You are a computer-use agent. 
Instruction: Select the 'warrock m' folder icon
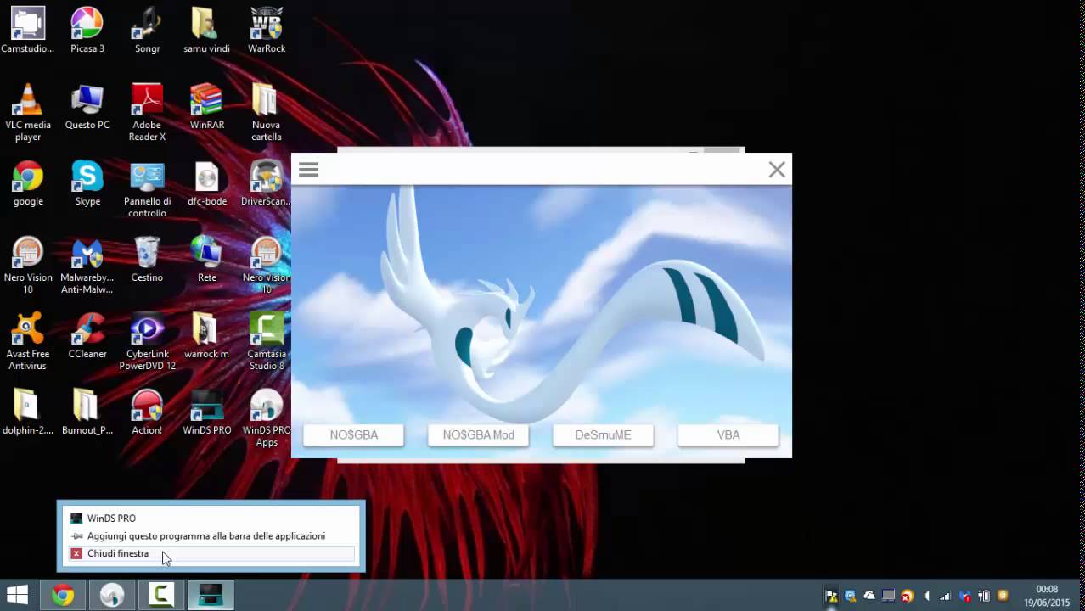(206, 336)
